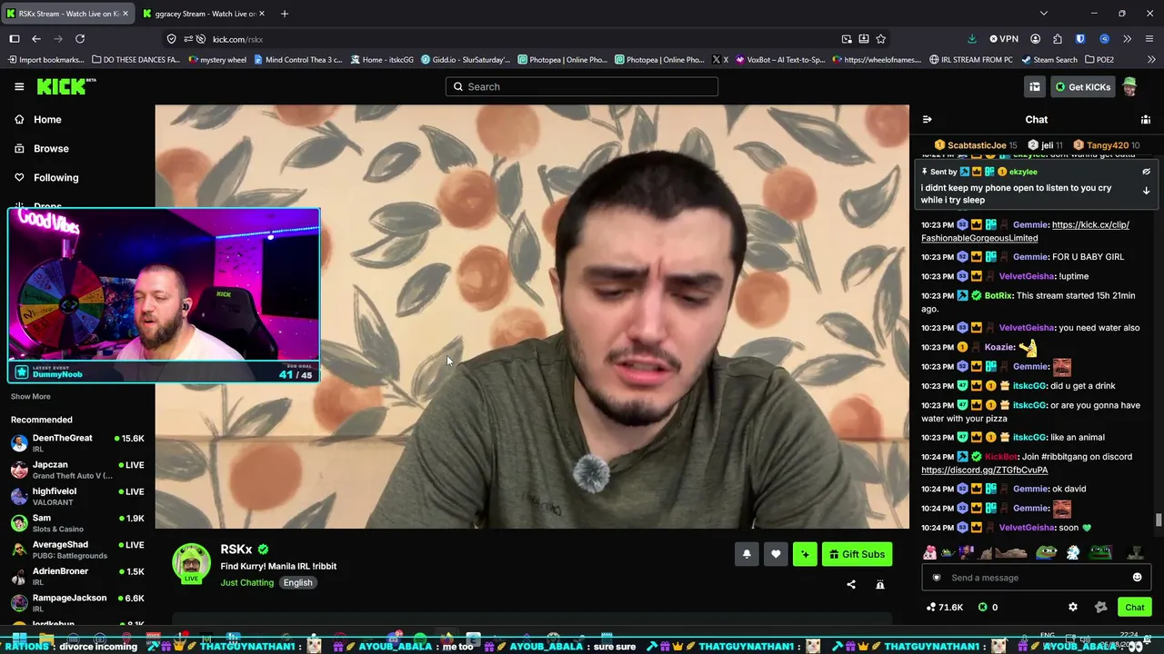The height and width of the screenshot is (654, 1164).
Task: Open DeenTheGreat recommended channel
Action: (x=77, y=443)
